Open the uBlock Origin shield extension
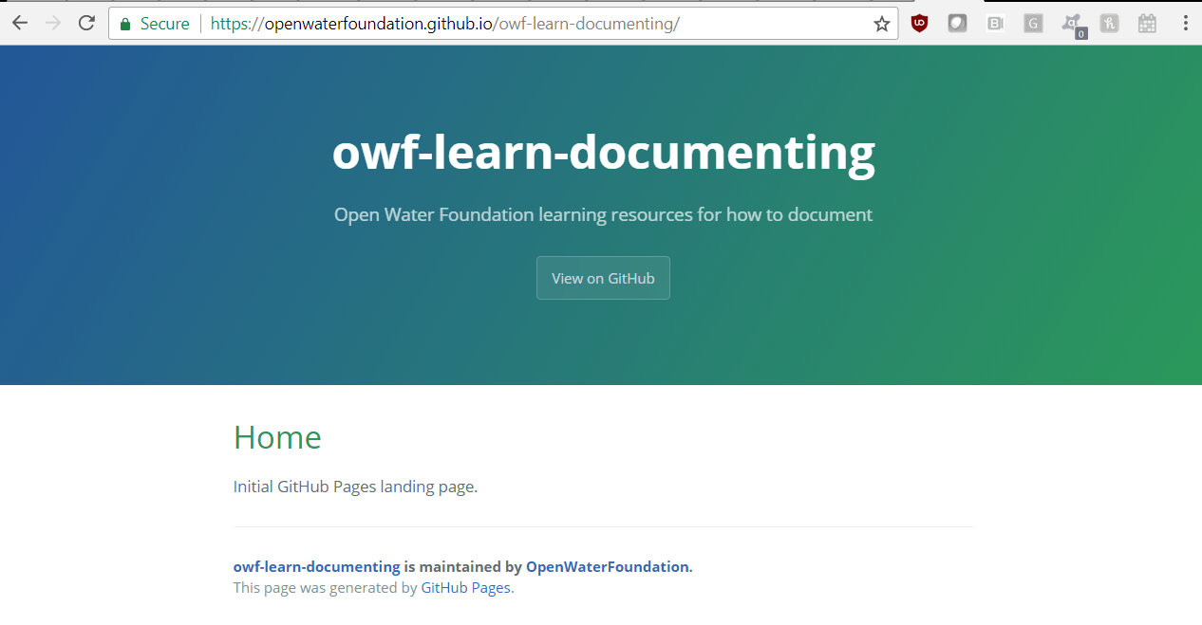 click(x=919, y=24)
